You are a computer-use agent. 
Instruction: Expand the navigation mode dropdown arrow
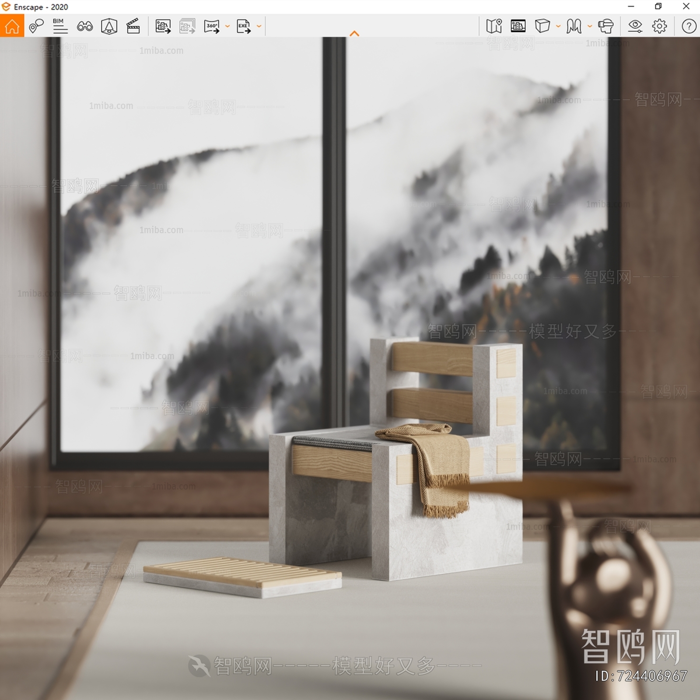tap(590, 26)
